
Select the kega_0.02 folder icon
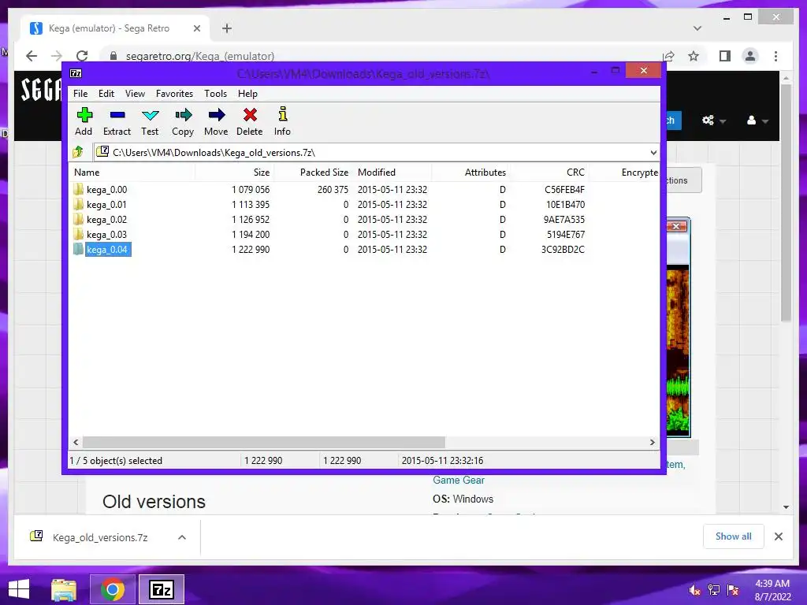pos(78,219)
